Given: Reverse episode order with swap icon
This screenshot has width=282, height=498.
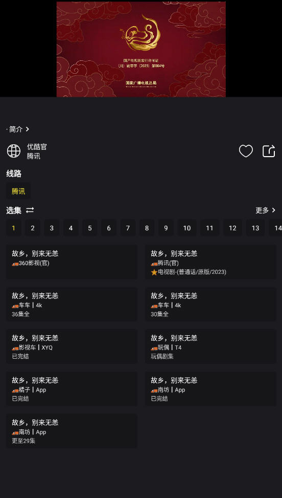Looking at the screenshot, I should pyautogui.click(x=30, y=210).
